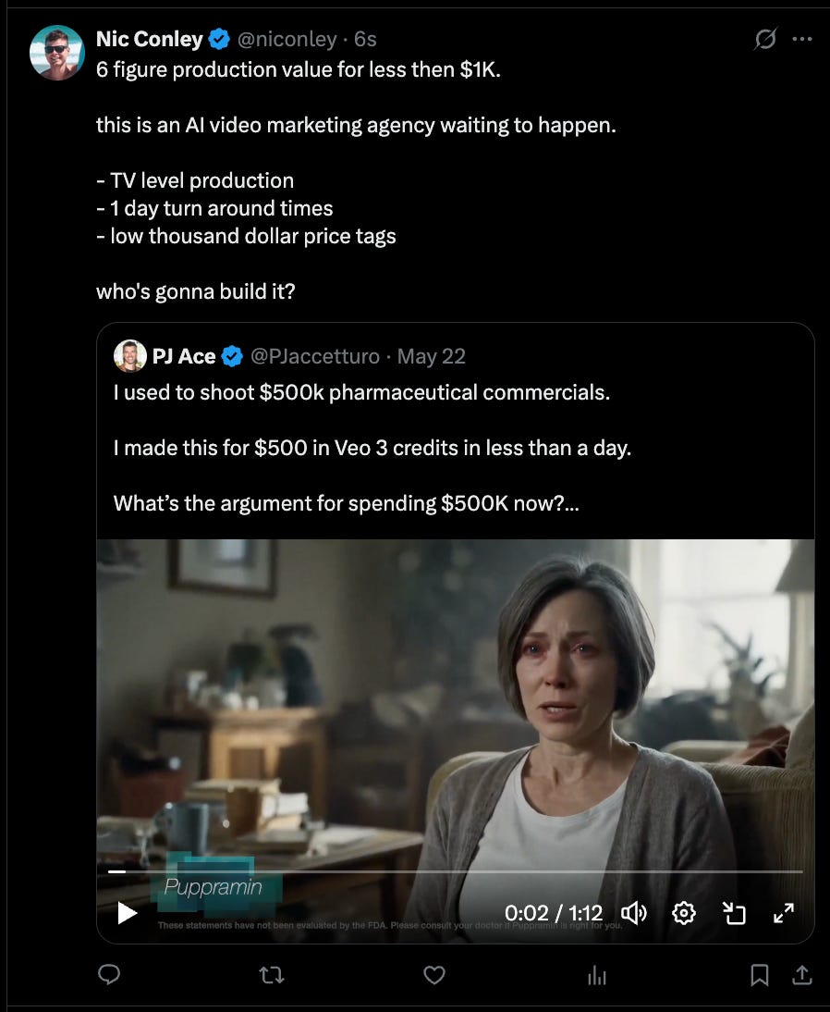Open the quoted tweet's May 22 timestamp
Image resolution: width=830 pixels, height=1012 pixels.
(x=431, y=356)
